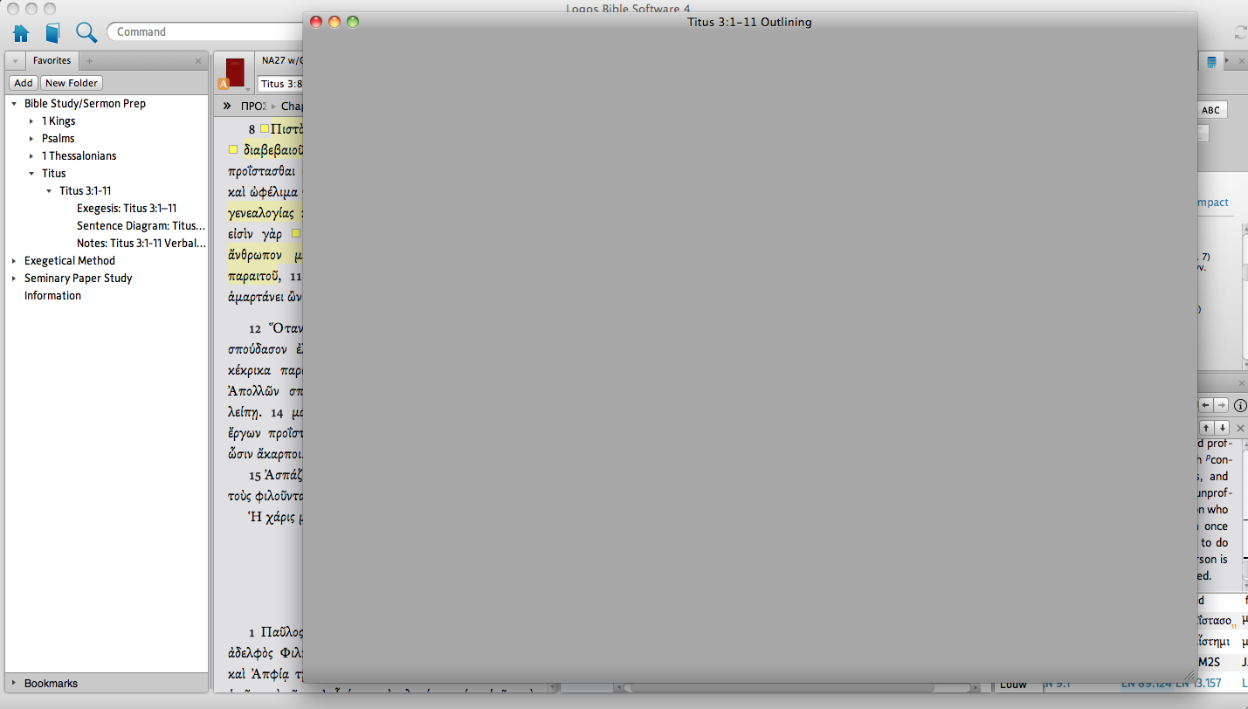Click the ΠΡΟΣ breadcrumb in locator bar
Screen dimensions: 1248x709
coord(253,106)
